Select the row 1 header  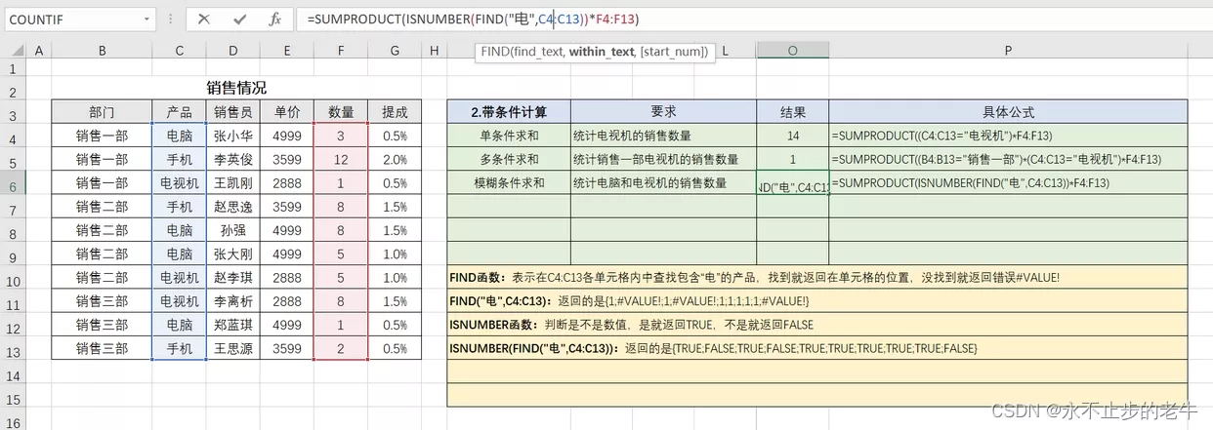click(x=13, y=68)
